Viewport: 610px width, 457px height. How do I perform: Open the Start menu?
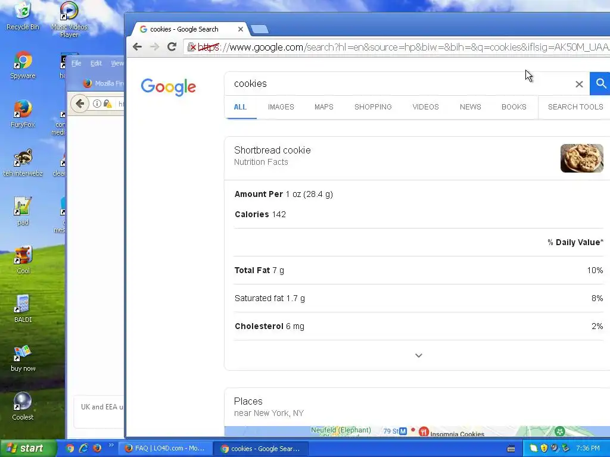click(x=27, y=448)
